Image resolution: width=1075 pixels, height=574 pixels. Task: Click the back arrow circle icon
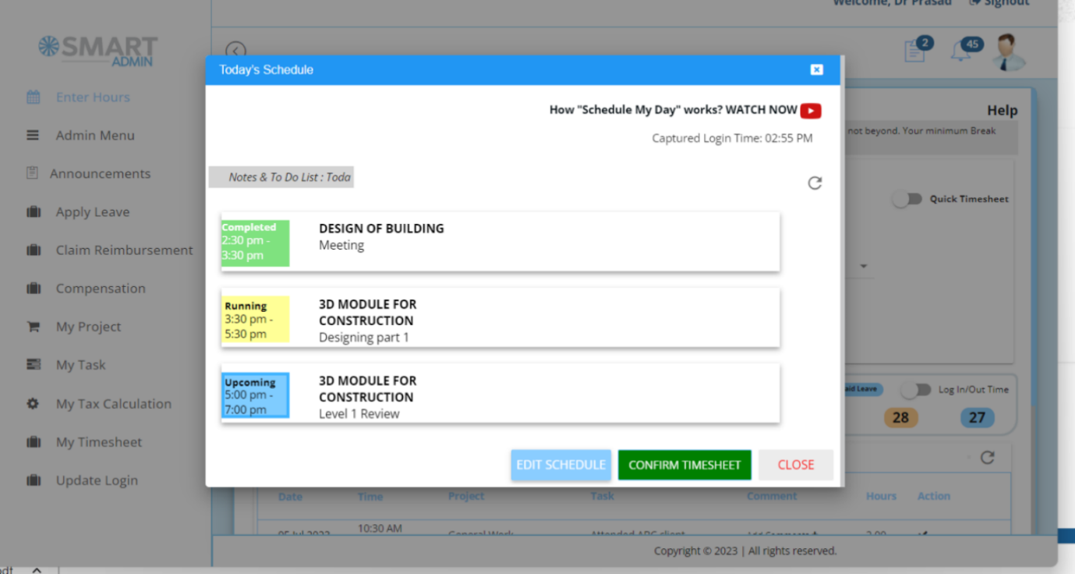(x=235, y=51)
